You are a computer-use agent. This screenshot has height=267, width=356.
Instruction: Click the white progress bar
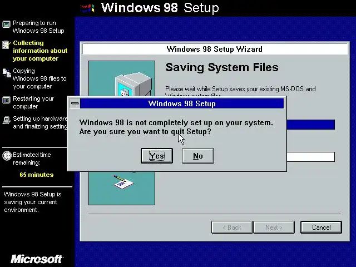310,157
